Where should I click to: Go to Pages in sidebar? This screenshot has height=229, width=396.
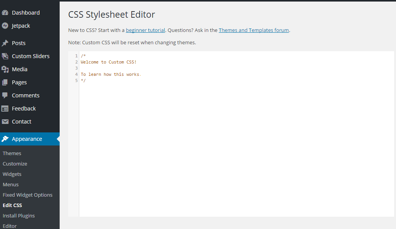pyautogui.click(x=19, y=82)
